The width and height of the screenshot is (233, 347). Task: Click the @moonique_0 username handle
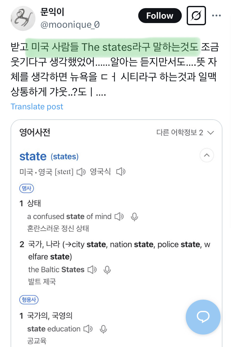tap(70, 25)
